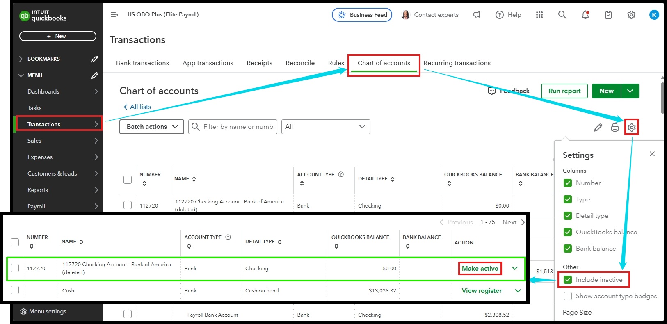This screenshot has height=324, width=667.
Task: Open the header gear settings icon
Action: (631, 15)
